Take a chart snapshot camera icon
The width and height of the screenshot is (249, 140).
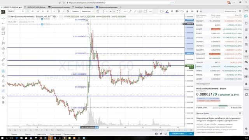point(156,134)
